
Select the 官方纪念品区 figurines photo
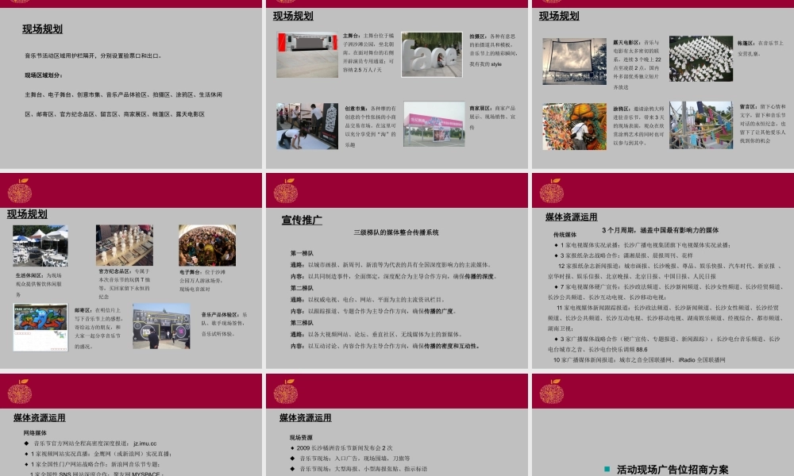[x=125, y=245]
